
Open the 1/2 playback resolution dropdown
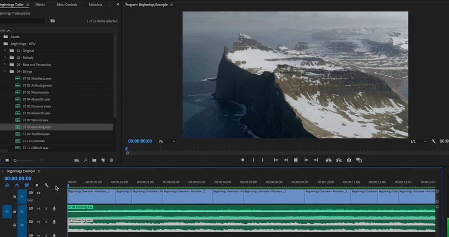coord(418,141)
